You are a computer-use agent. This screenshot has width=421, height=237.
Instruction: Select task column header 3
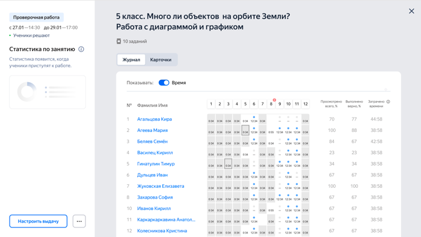228,104
